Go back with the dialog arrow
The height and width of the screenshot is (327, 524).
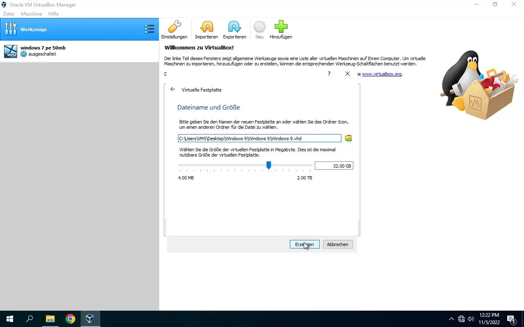173,90
